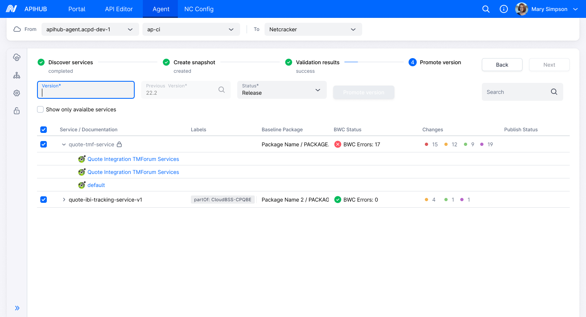The height and width of the screenshot is (317, 586).
Task: Open the settings gear sidebar icon
Action: point(17,93)
